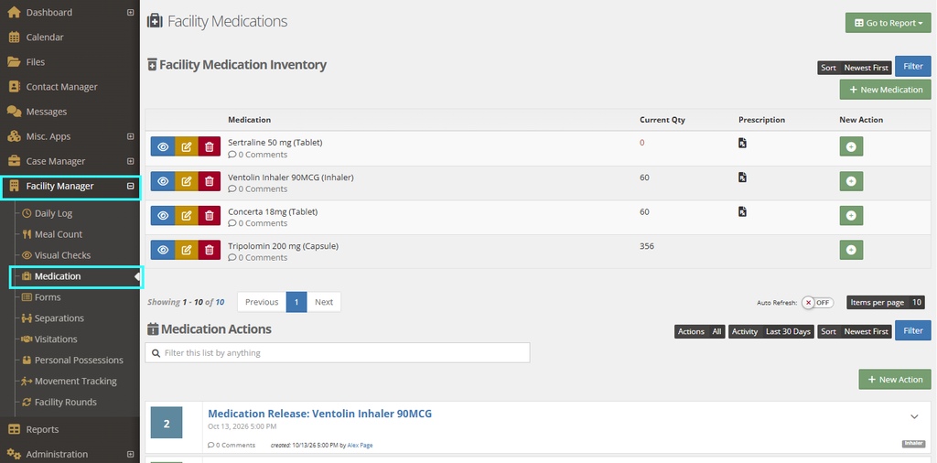937x463 pixels.
Task: Select page 1 in pagination
Action: click(x=296, y=302)
